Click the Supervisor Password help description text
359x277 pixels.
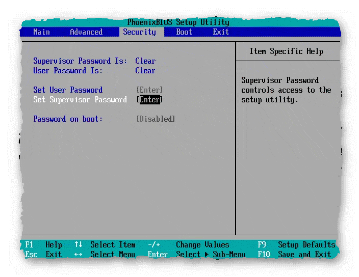(x=286, y=90)
